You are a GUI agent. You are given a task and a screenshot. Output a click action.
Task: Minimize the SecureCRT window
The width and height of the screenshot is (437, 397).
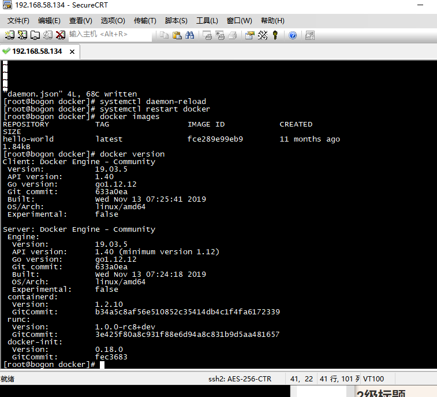tap(420, 5)
